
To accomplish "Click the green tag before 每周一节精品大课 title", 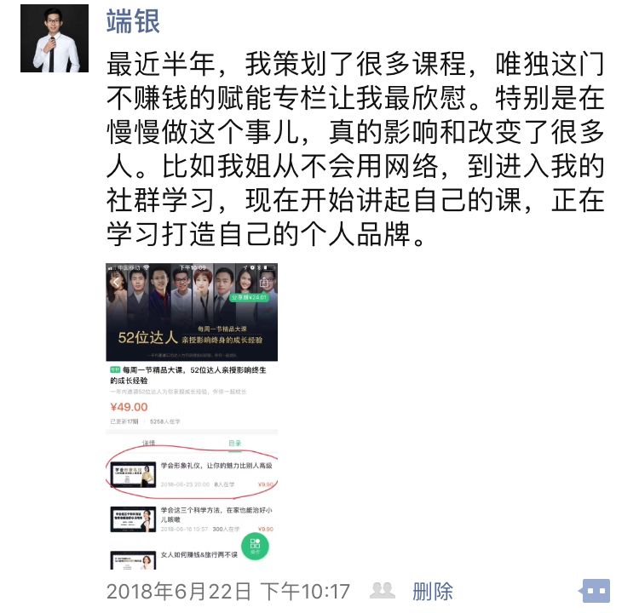I will [115, 370].
